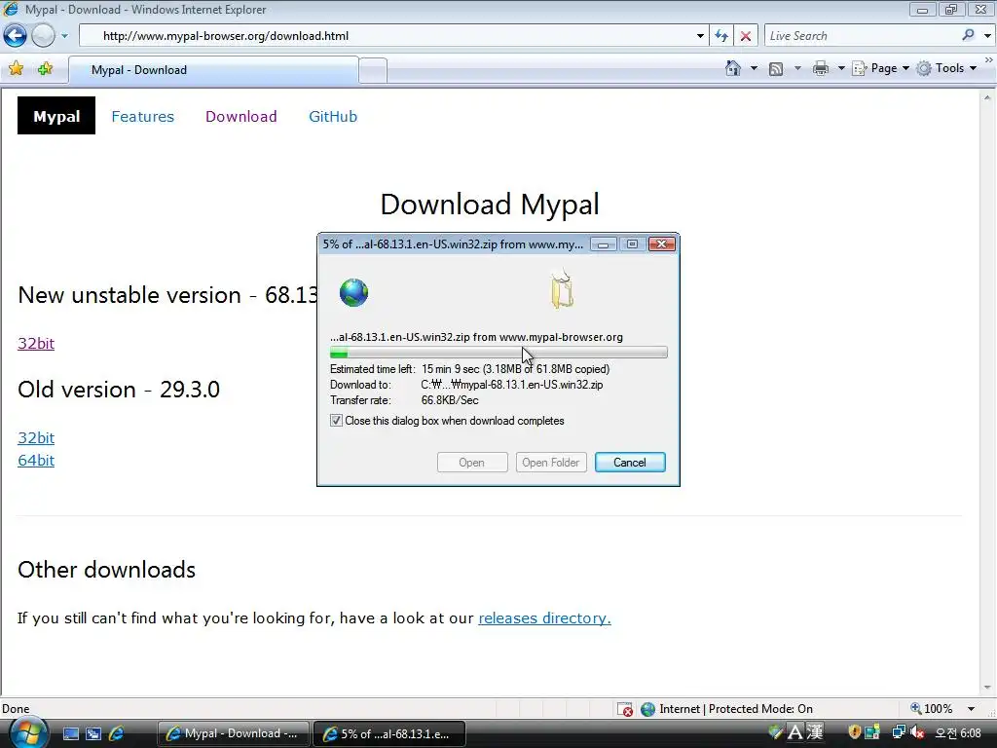Click the RSS feeds icon

coord(776,68)
